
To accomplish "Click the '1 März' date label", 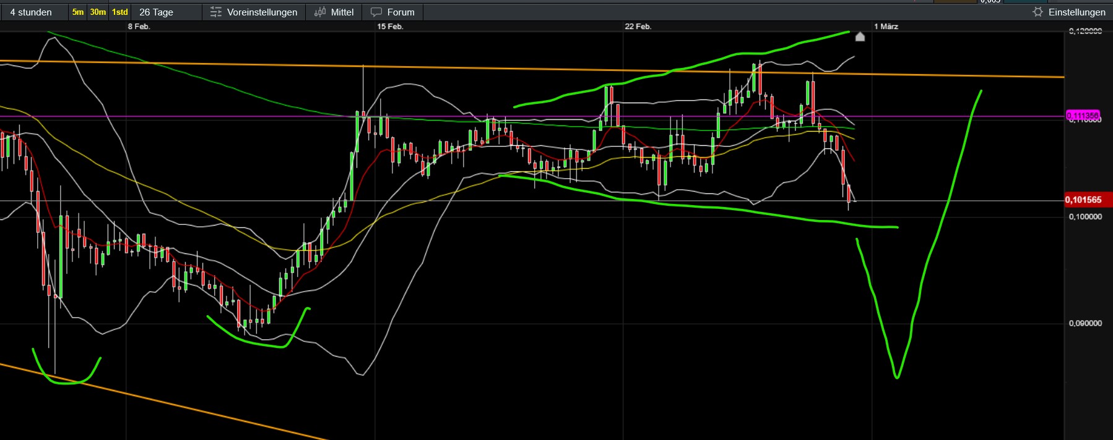I will click(886, 27).
